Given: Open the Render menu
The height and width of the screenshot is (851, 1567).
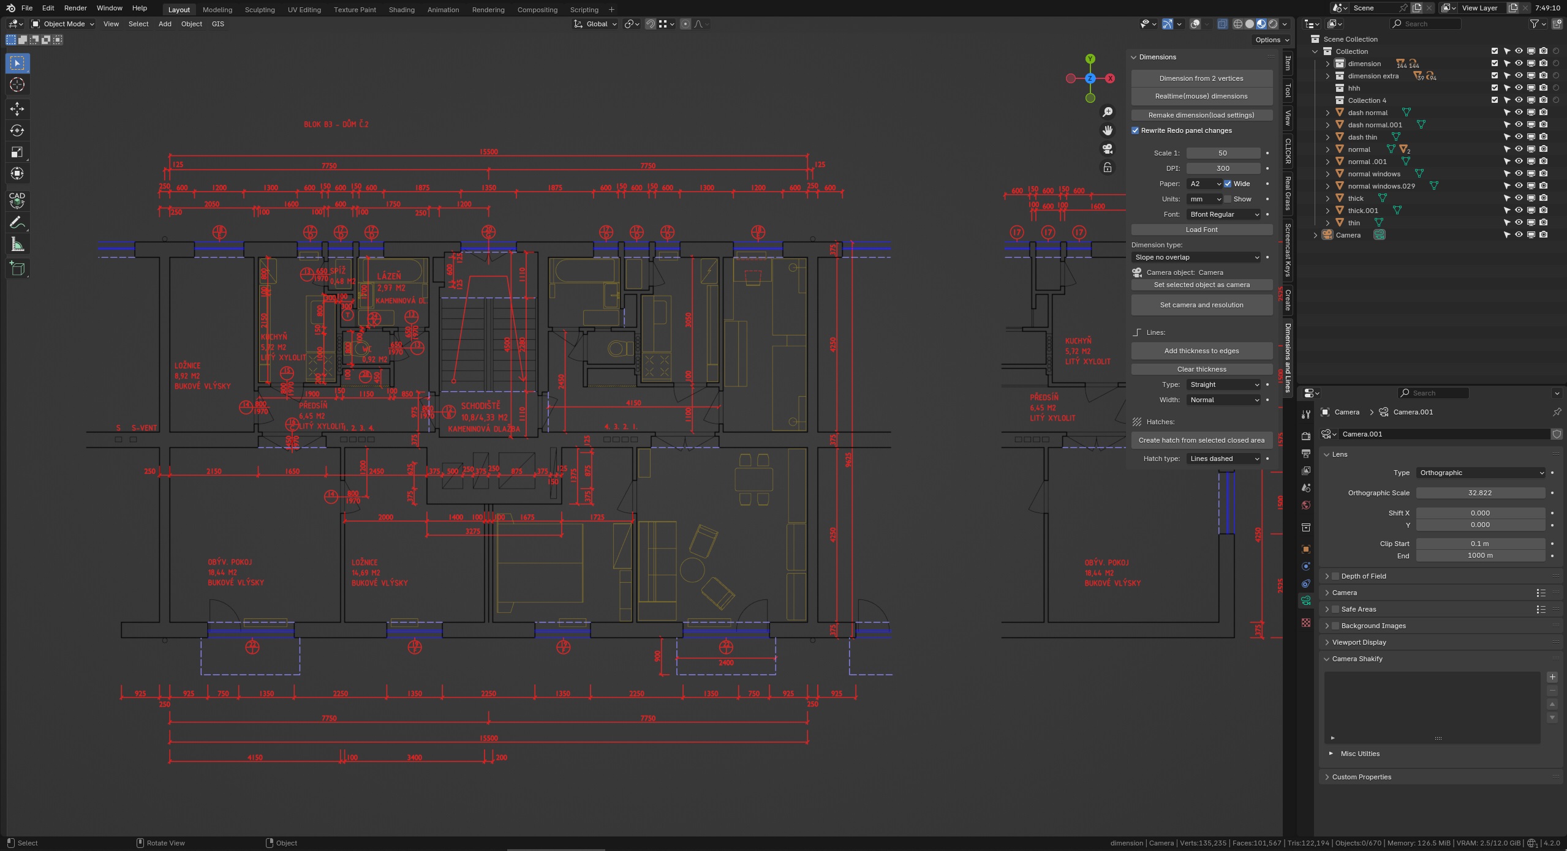Looking at the screenshot, I should [75, 8].
